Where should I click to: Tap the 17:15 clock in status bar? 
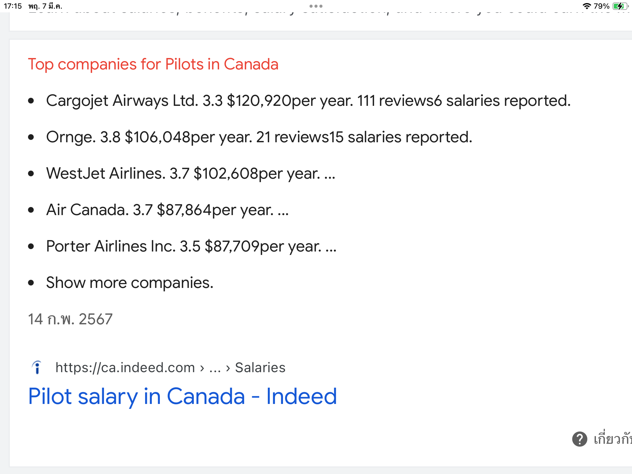(x=13, y=6)
